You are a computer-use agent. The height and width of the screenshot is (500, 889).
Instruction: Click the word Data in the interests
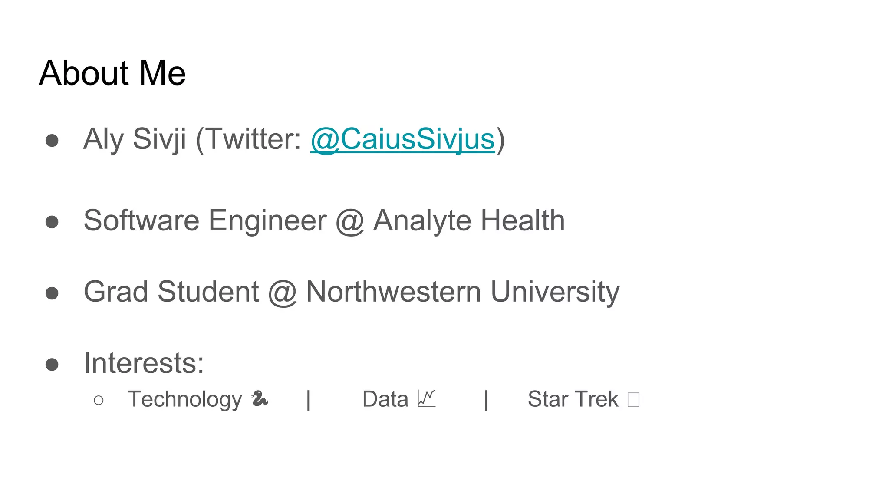tap(385, 399)
